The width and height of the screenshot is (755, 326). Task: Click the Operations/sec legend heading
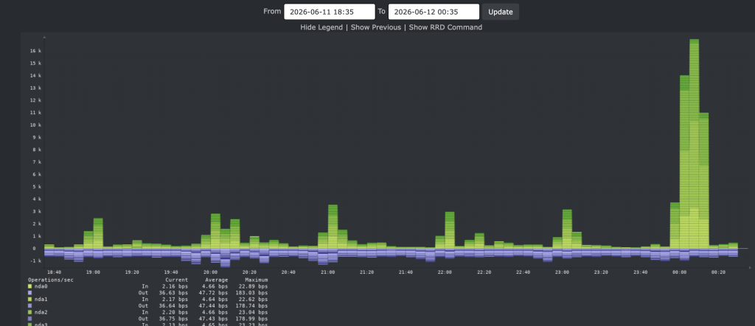(x=51, y=280)
